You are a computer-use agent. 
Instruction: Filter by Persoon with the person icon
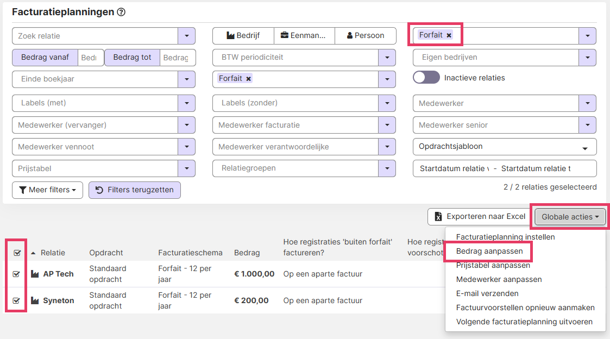point(365,36)
